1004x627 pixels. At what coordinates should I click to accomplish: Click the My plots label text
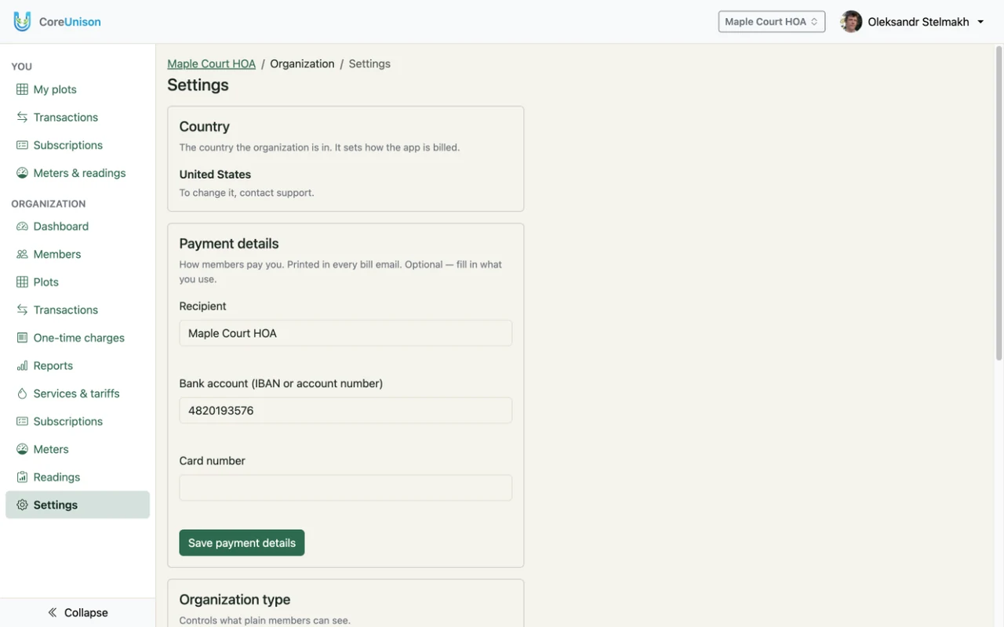point(55,89)
